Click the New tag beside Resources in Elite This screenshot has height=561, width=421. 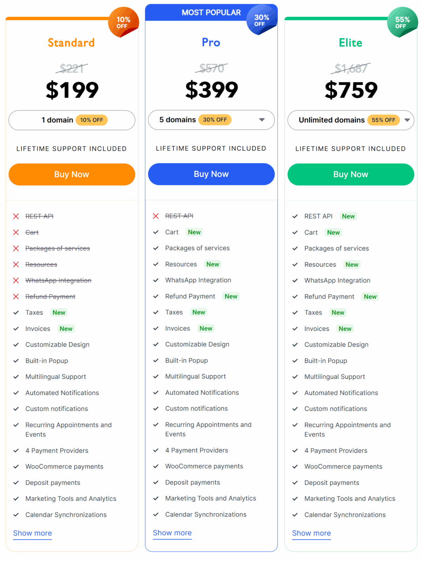[352, 265]
